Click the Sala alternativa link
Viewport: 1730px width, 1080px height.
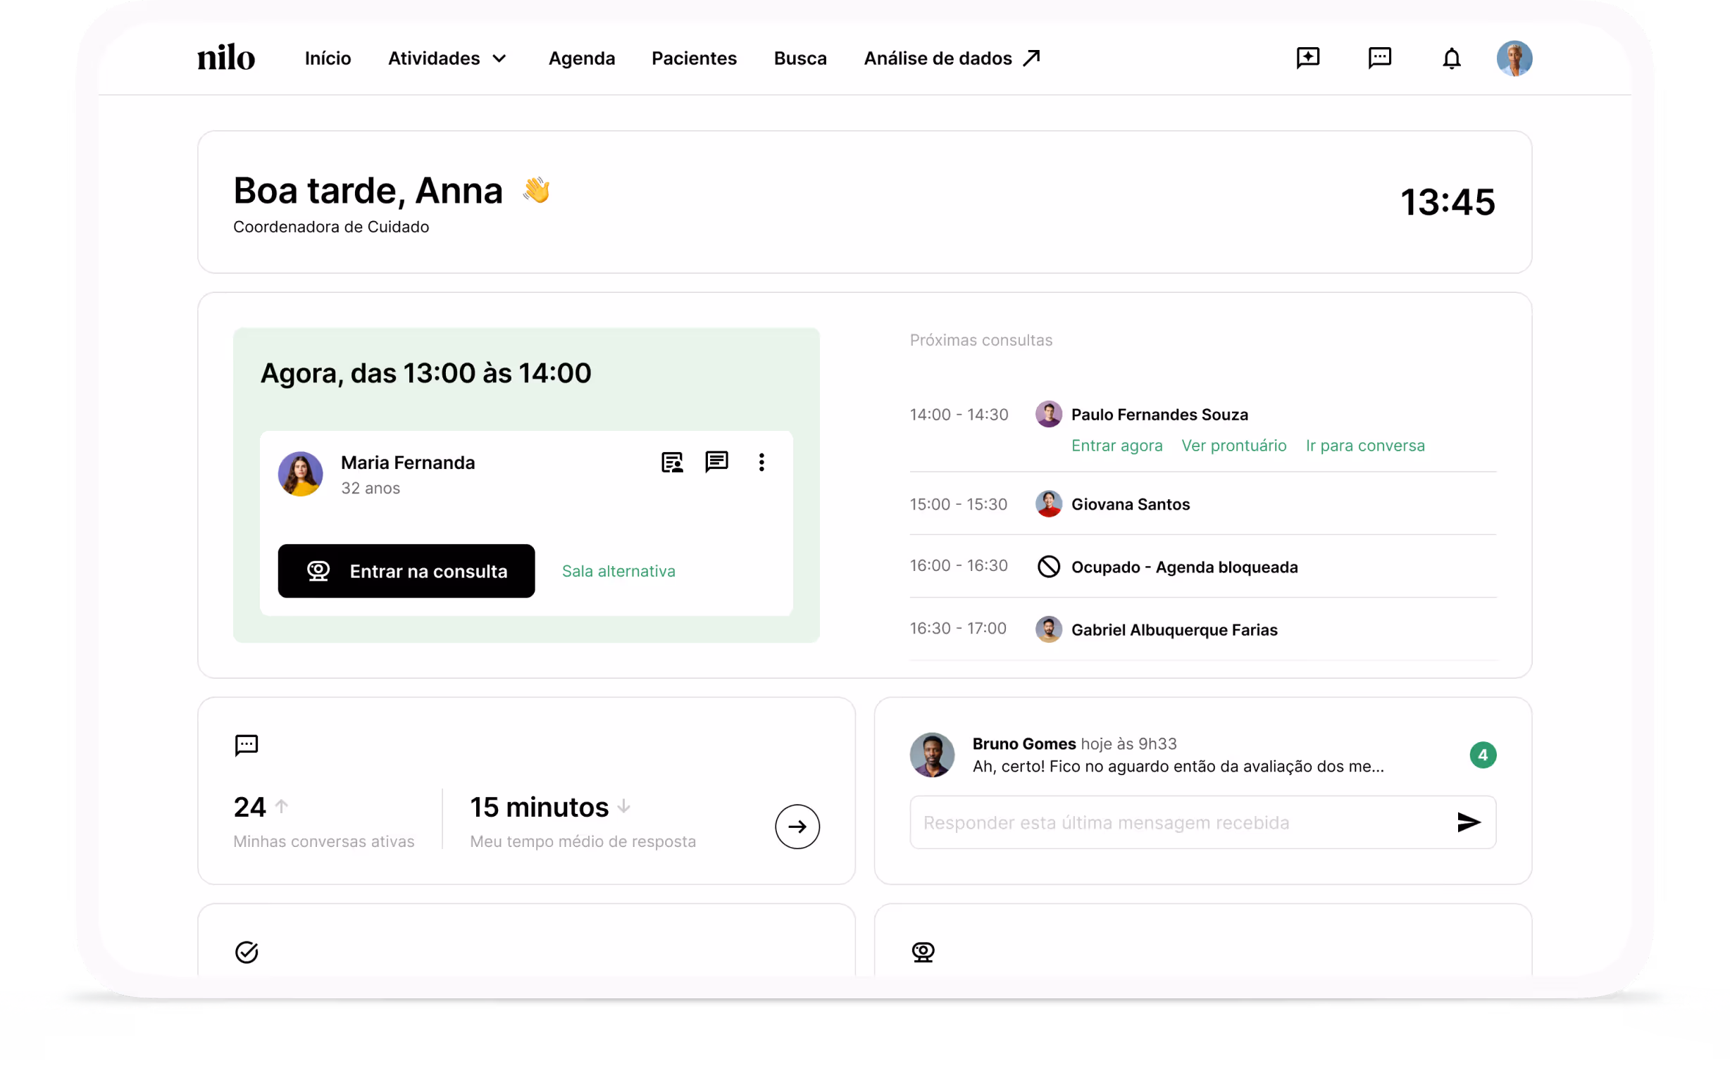coord(618,571)
